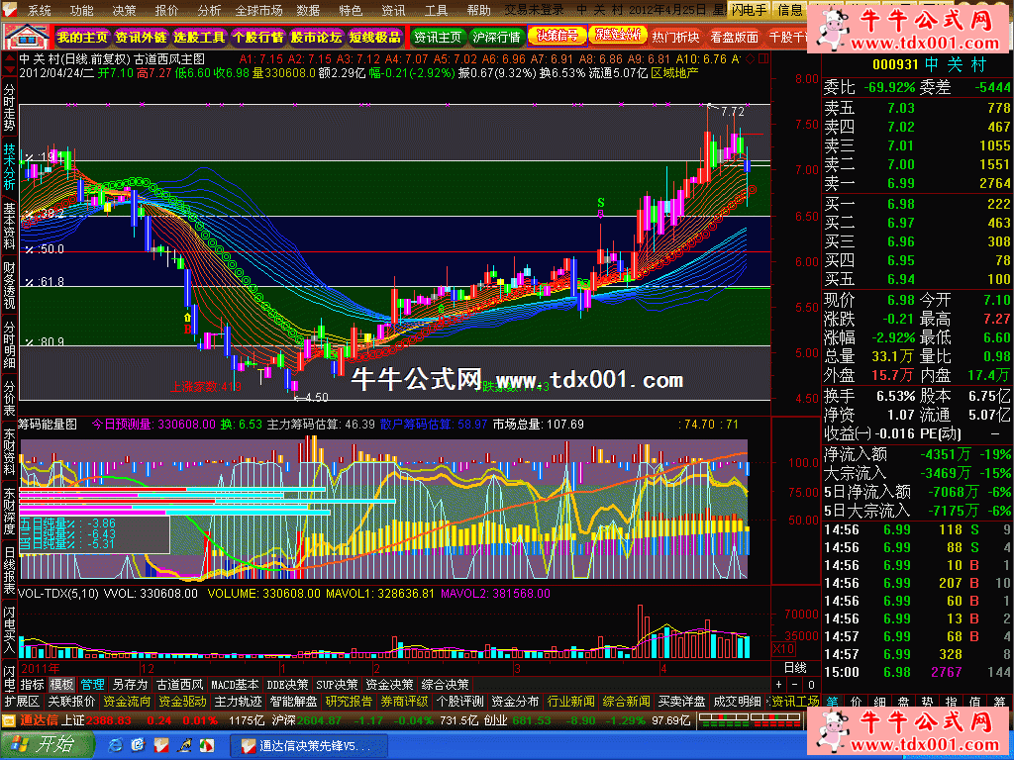Screen dimensions: 1014x760
Task: Click the fourth quick launch icon with pencil
Action: pos(183,746)
